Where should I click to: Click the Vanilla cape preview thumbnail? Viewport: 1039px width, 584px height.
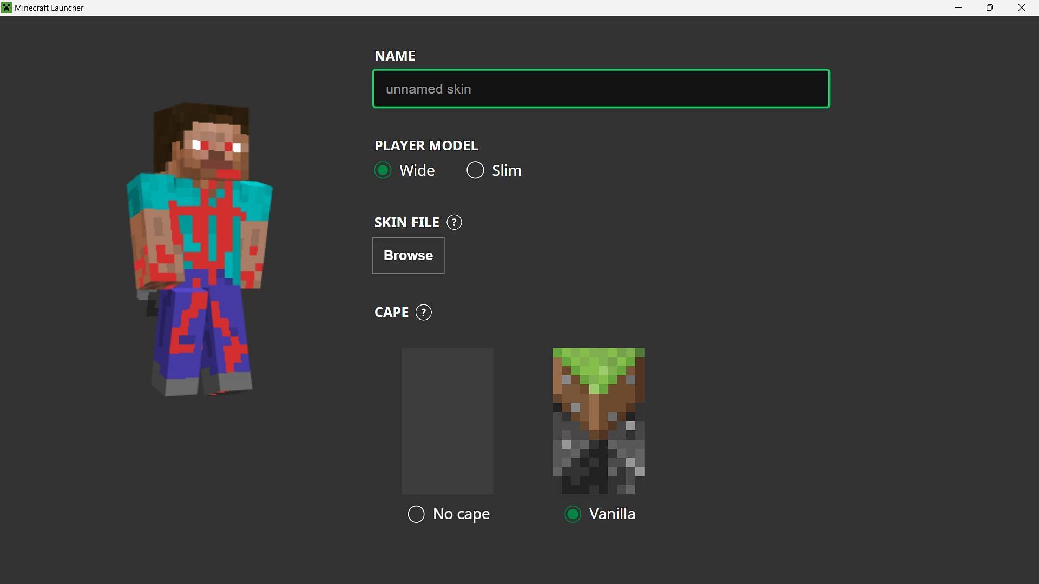(x=598, y=421)
